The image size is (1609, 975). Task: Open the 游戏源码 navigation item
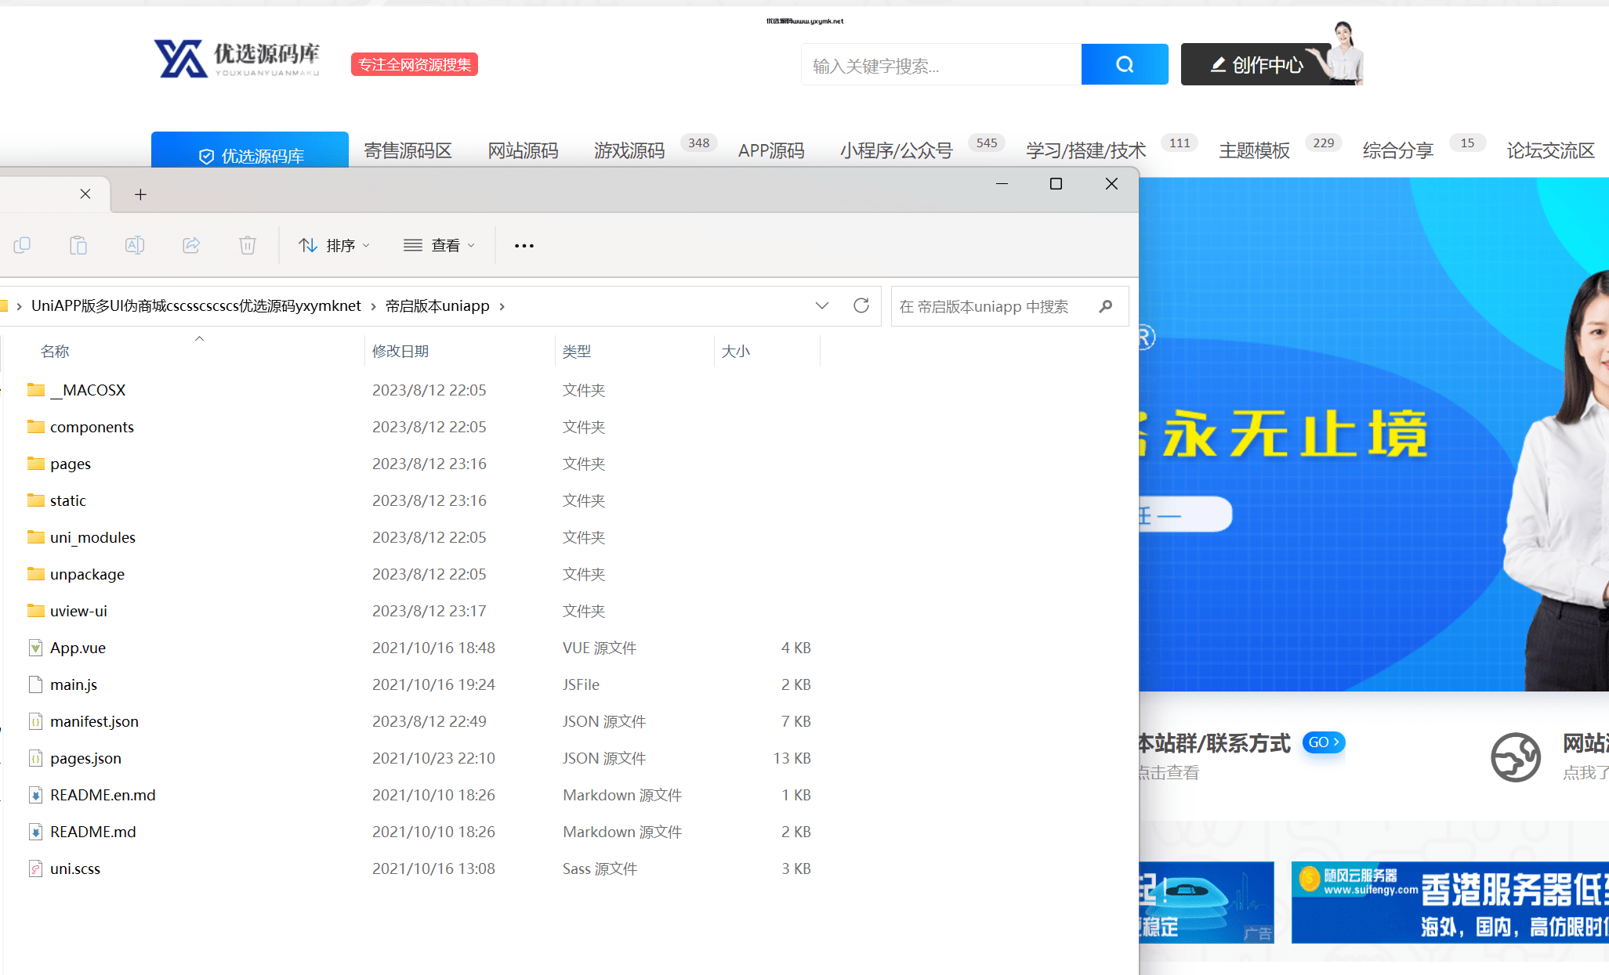pos(629,150)
